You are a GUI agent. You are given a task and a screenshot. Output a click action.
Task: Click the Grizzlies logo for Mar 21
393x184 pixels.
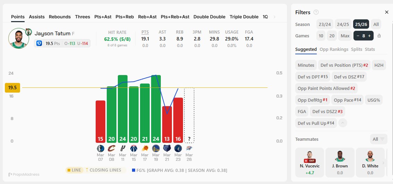point(167,148)
